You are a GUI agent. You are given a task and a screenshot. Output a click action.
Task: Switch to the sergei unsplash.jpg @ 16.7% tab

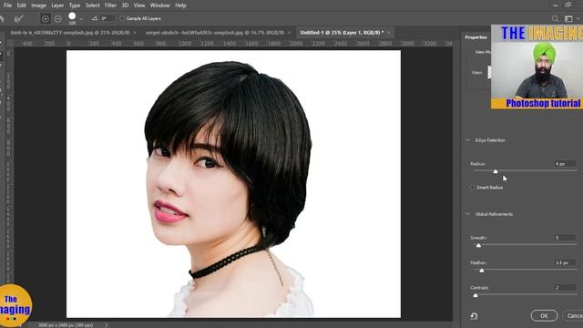[215, 33]
